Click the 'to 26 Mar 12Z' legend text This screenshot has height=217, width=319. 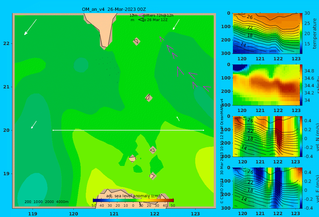tap(155, 20)
